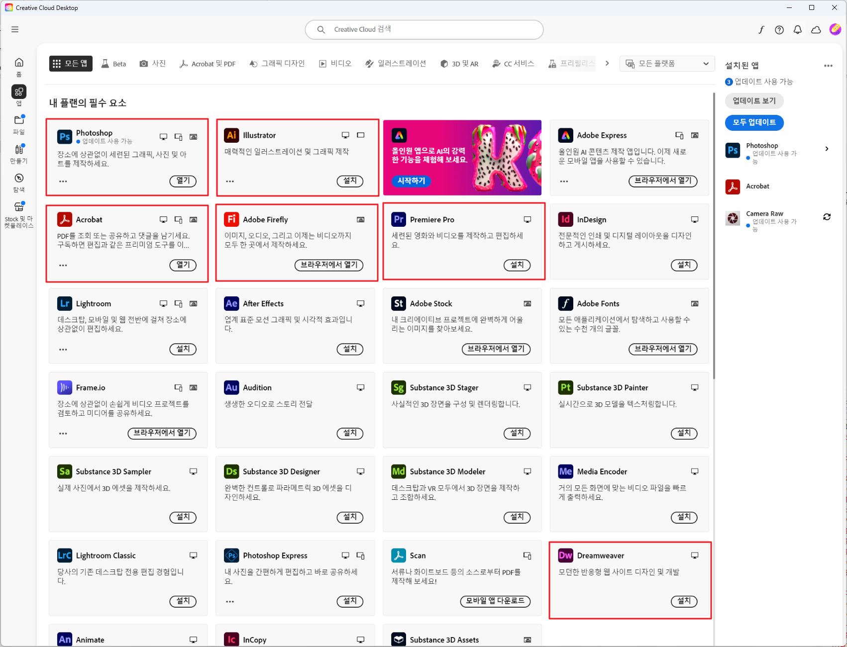Click the Adobe Stock app icon
The width and height of the screenshot is (847, 647).
point(399,303)
